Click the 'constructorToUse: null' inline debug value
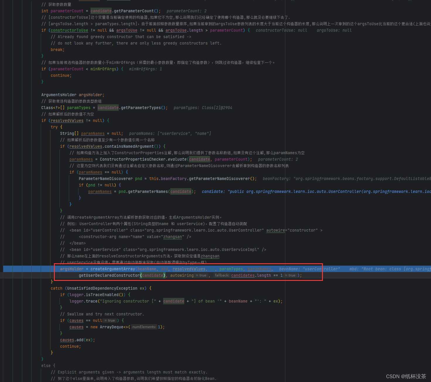Viewport: 431px width, 382px height. (x=281, y=30)
